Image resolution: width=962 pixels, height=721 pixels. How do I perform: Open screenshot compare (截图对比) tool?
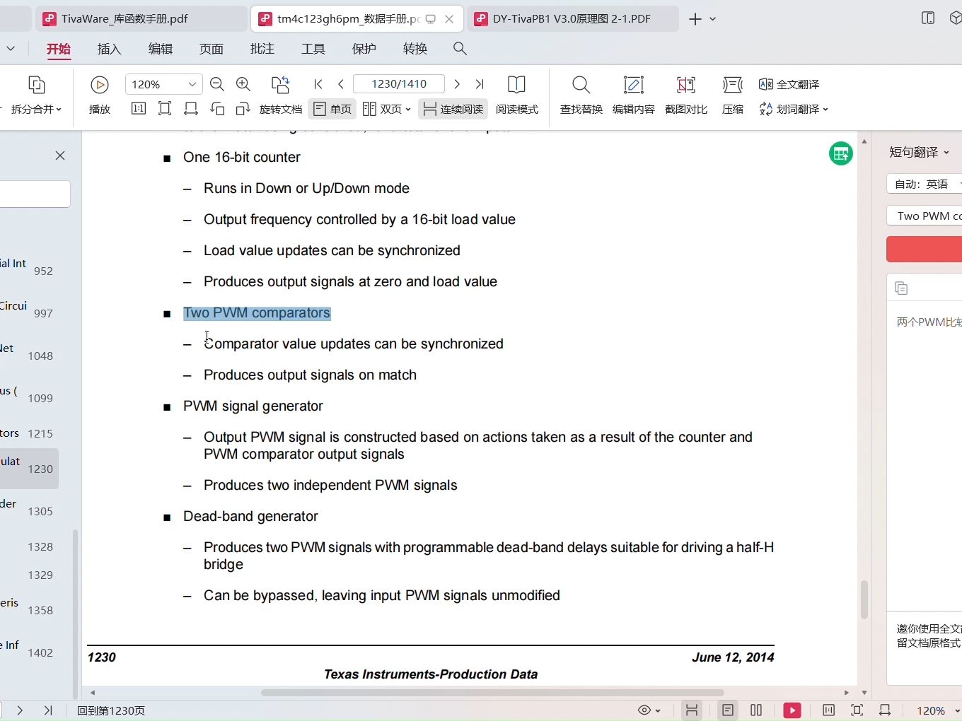(x=685, y=85)
